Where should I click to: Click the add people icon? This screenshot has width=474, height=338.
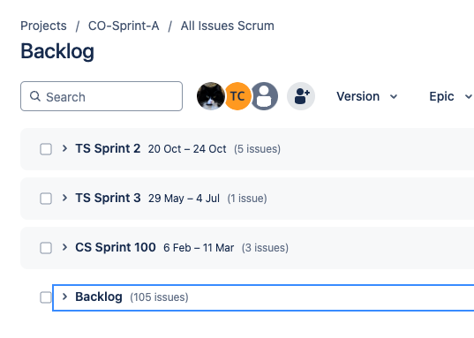tap(301, 96)
